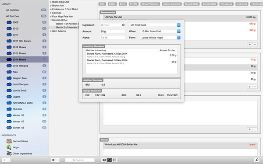The width and height of the screenshot is (263, 164).
Task: Jump to the Title section tab
Action: pyautogui.click(x=102, y=4)
